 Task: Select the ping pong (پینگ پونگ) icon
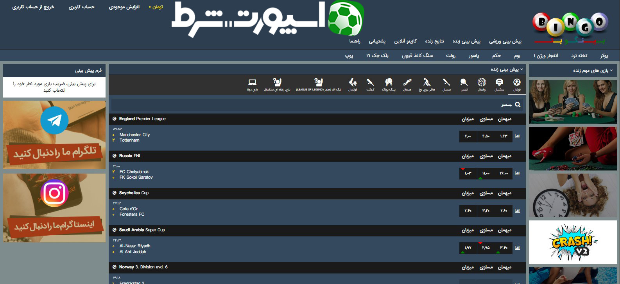(389, 85)
